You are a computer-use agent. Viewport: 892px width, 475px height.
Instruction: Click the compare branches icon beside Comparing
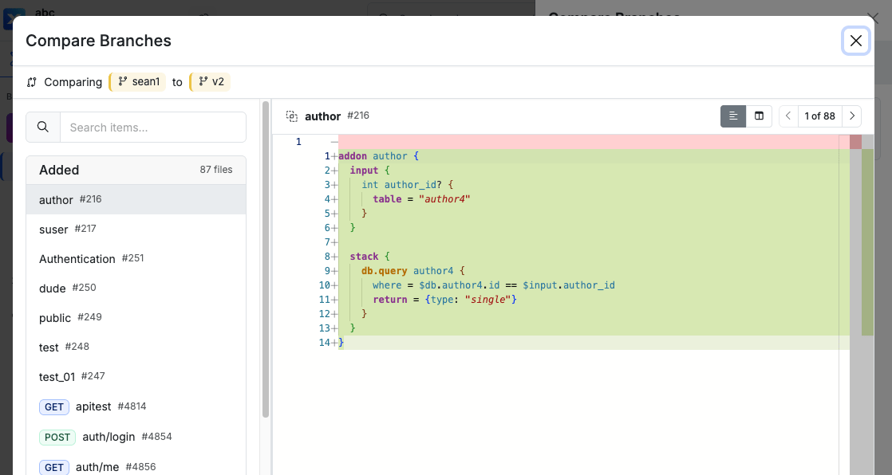[31, 82]
